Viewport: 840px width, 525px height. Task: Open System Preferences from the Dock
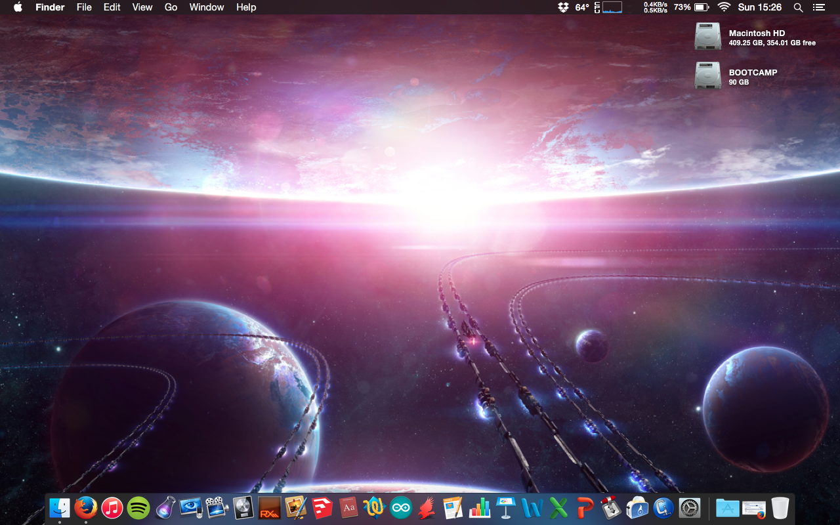(690, 507)
